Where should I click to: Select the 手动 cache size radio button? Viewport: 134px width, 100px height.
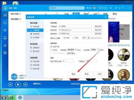pos(73,38)
